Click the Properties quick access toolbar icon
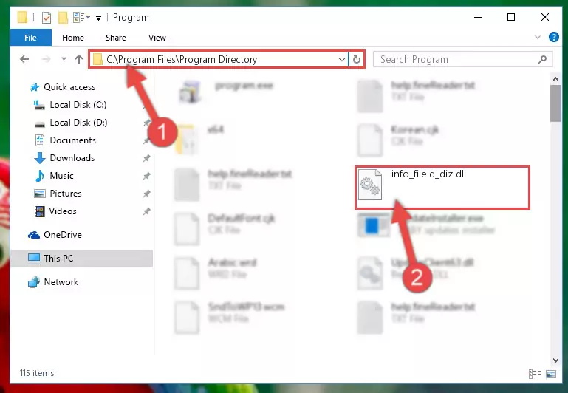Image resolution: width=568 pixels, height=393 pixels. click(47, 17)
